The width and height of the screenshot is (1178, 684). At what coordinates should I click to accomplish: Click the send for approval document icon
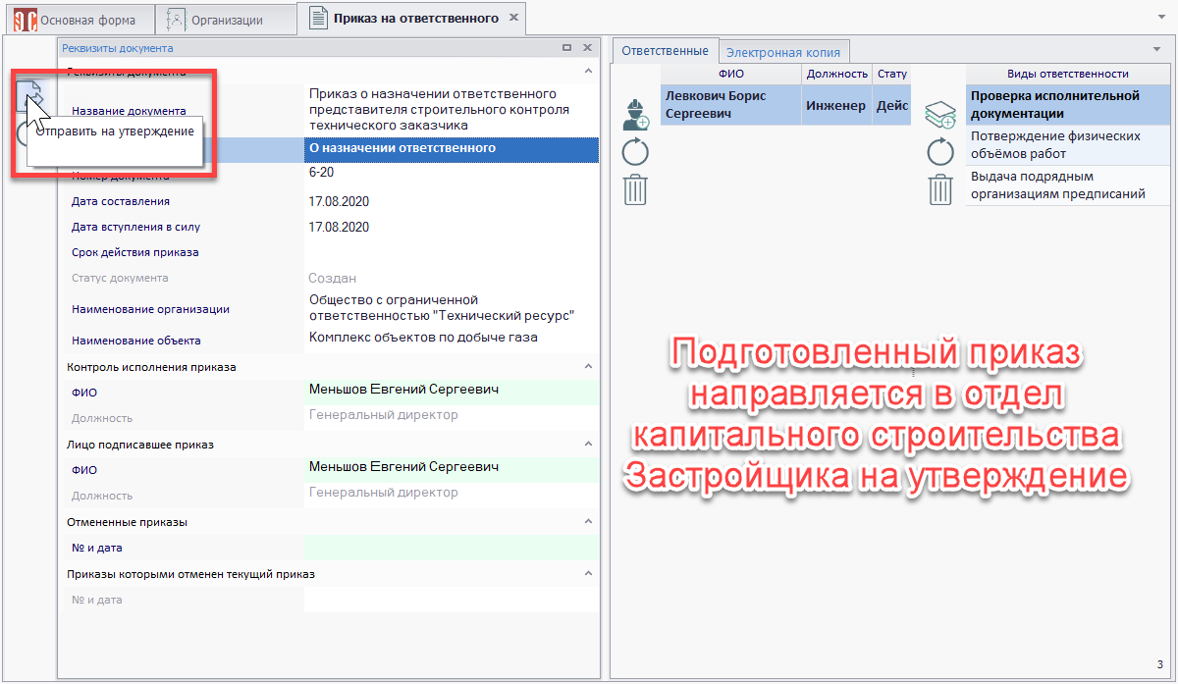point(31,94)
